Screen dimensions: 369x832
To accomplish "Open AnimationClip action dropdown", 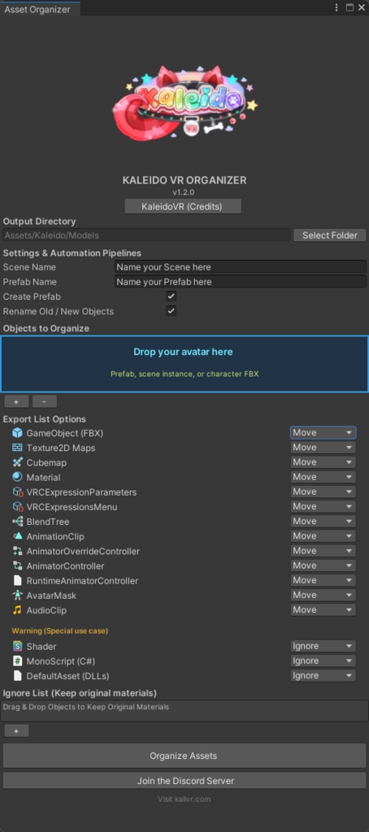I will pyautogui.click(x=323, y=536).
